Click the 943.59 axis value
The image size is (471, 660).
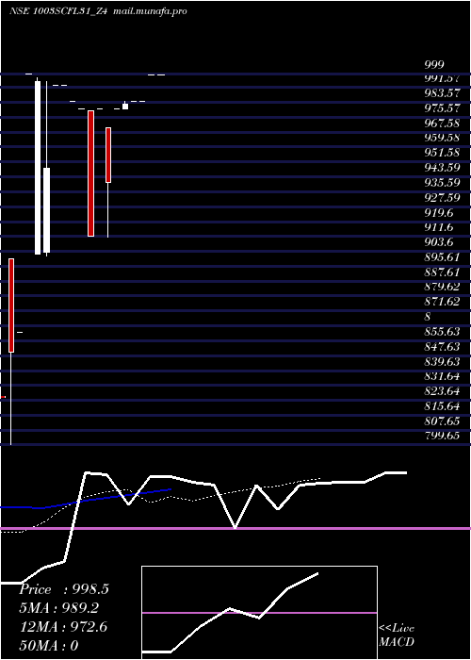(x=442, y=168)
